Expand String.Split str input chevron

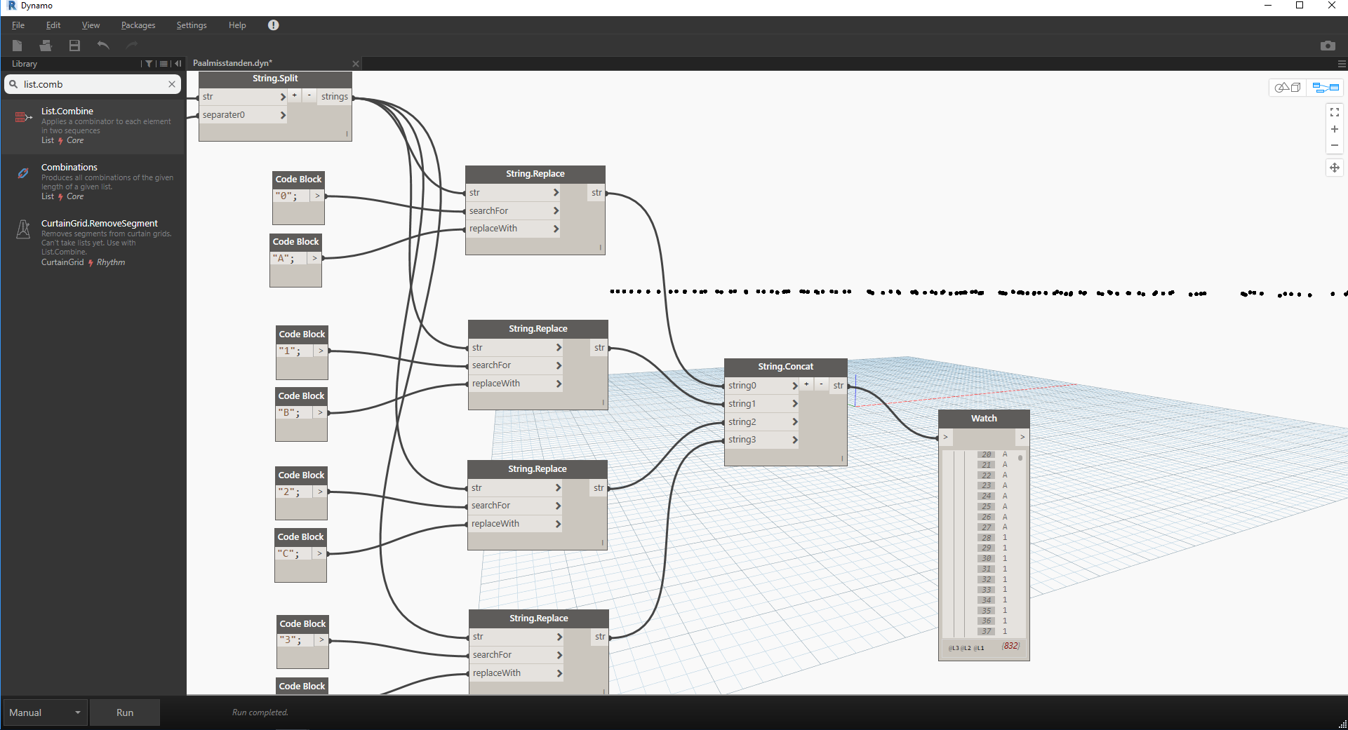[283, 97]
